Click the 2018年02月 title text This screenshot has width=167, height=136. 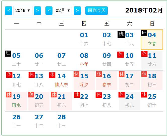(144, 10)
